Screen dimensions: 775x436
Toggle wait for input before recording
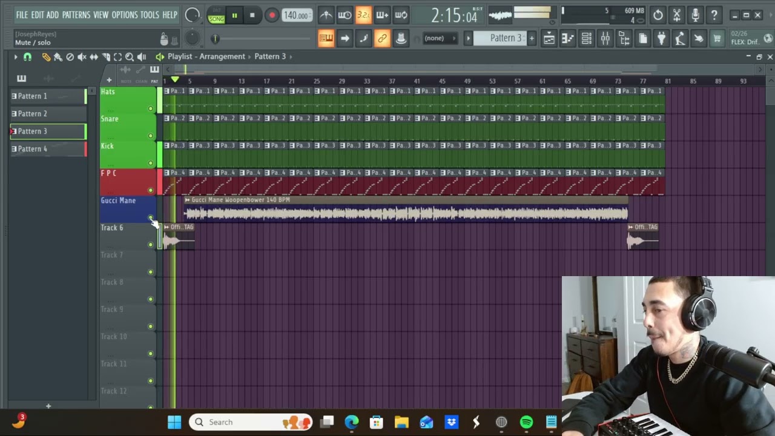click(x=345, y=15)
